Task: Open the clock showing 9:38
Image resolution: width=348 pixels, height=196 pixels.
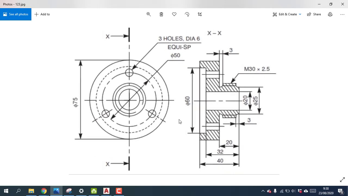Action: 326,191
